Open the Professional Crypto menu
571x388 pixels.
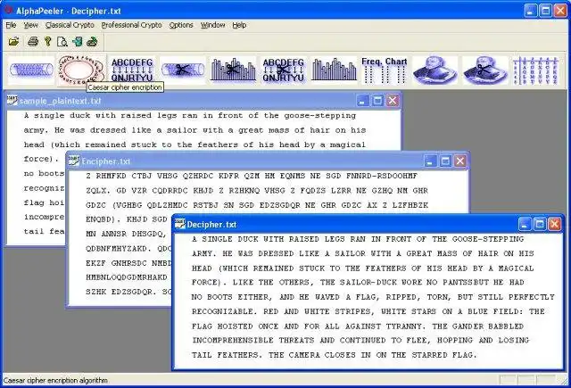131,25
